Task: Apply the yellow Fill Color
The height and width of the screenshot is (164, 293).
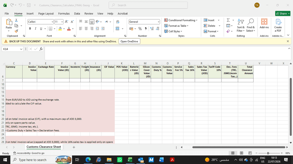Action: click(60, 29)
